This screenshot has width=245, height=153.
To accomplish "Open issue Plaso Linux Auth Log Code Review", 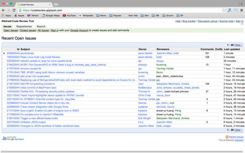I will [x=40, y=57].
